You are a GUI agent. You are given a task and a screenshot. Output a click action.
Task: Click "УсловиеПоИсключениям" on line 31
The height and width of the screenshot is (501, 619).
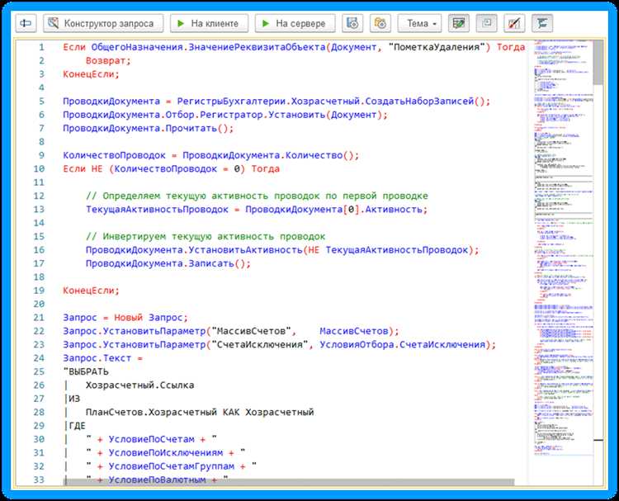tap(166, 453)
